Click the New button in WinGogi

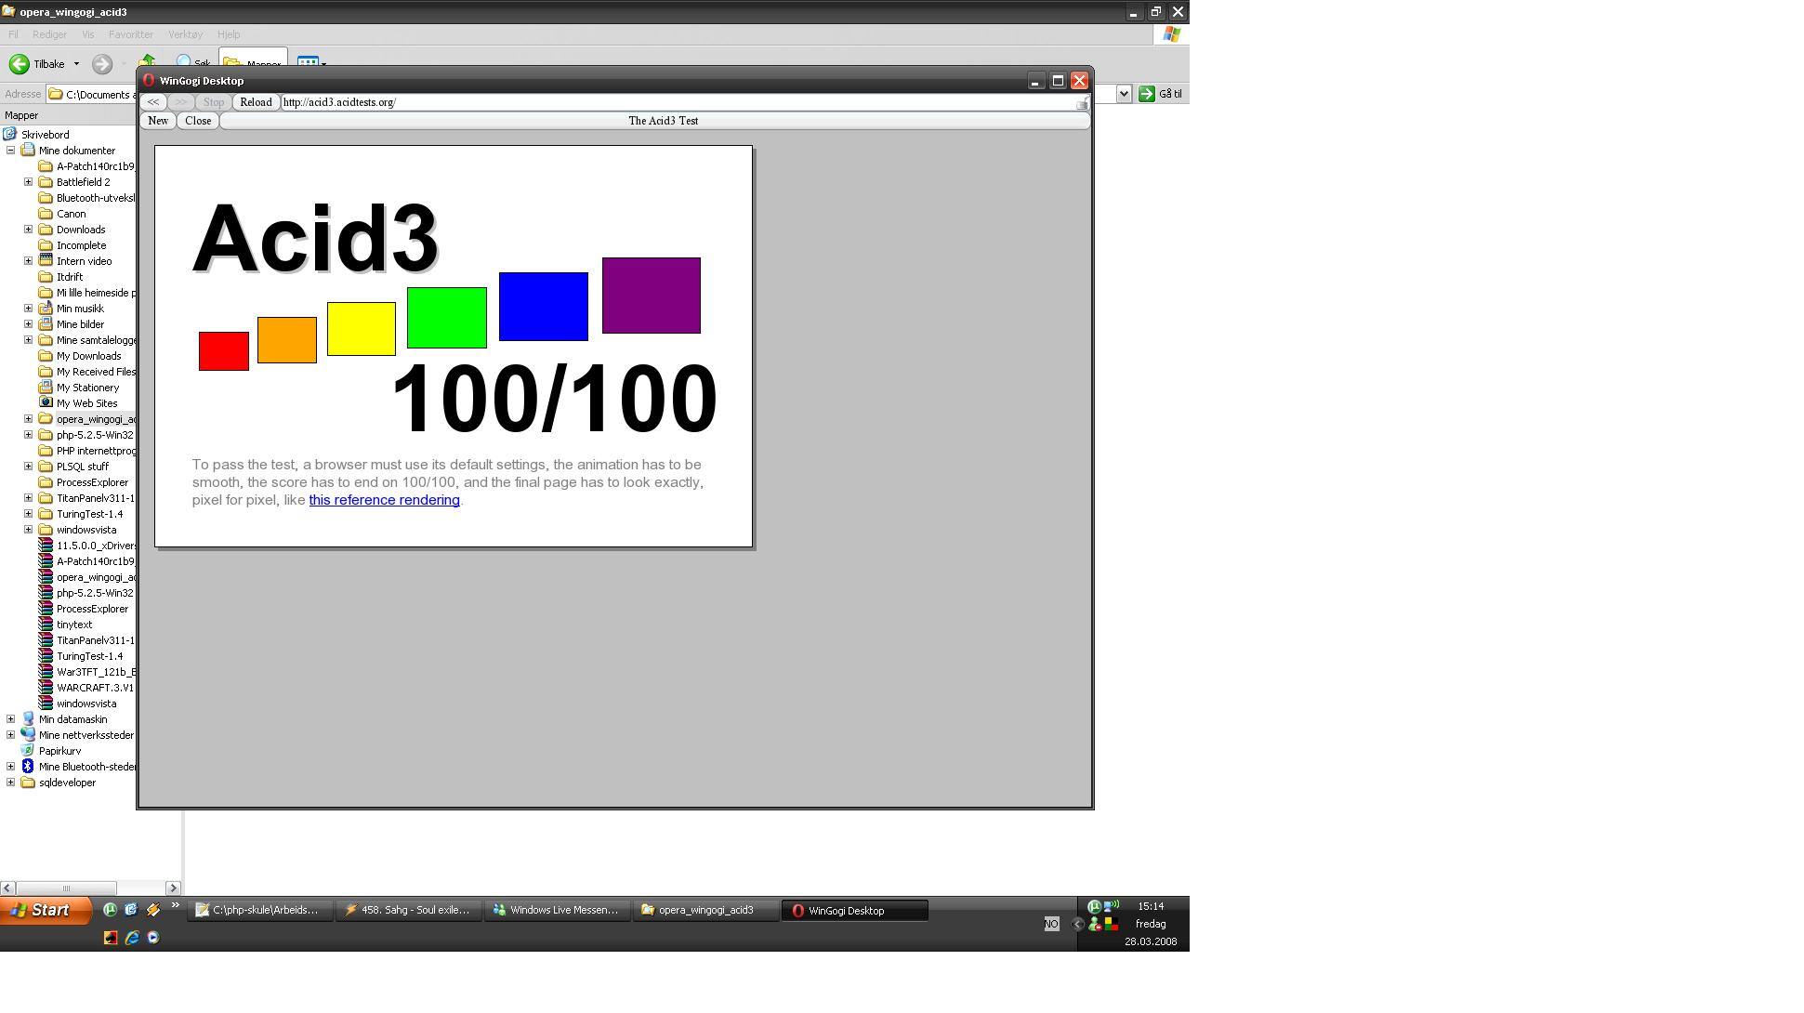coord(158,121)
